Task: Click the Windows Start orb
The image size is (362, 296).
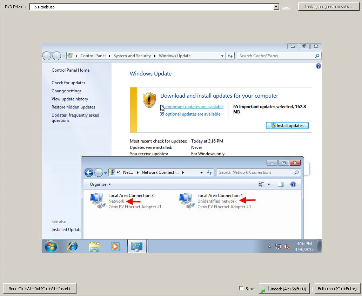Action: click(51, 246)
